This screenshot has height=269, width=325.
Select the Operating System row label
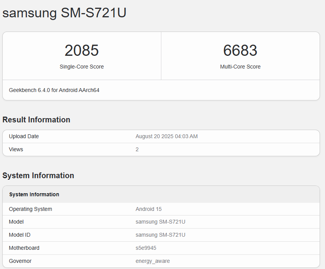(30, 209)
